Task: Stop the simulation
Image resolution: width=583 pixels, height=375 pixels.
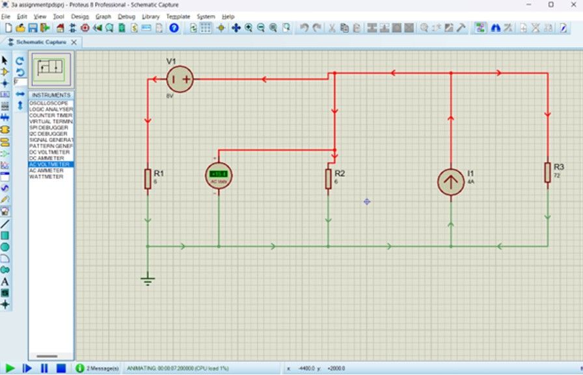Action: coord(61,369)
